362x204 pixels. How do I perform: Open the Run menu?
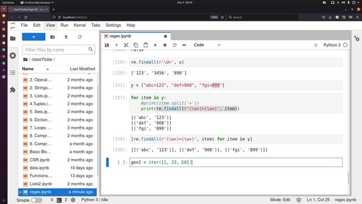coord(64,25)
